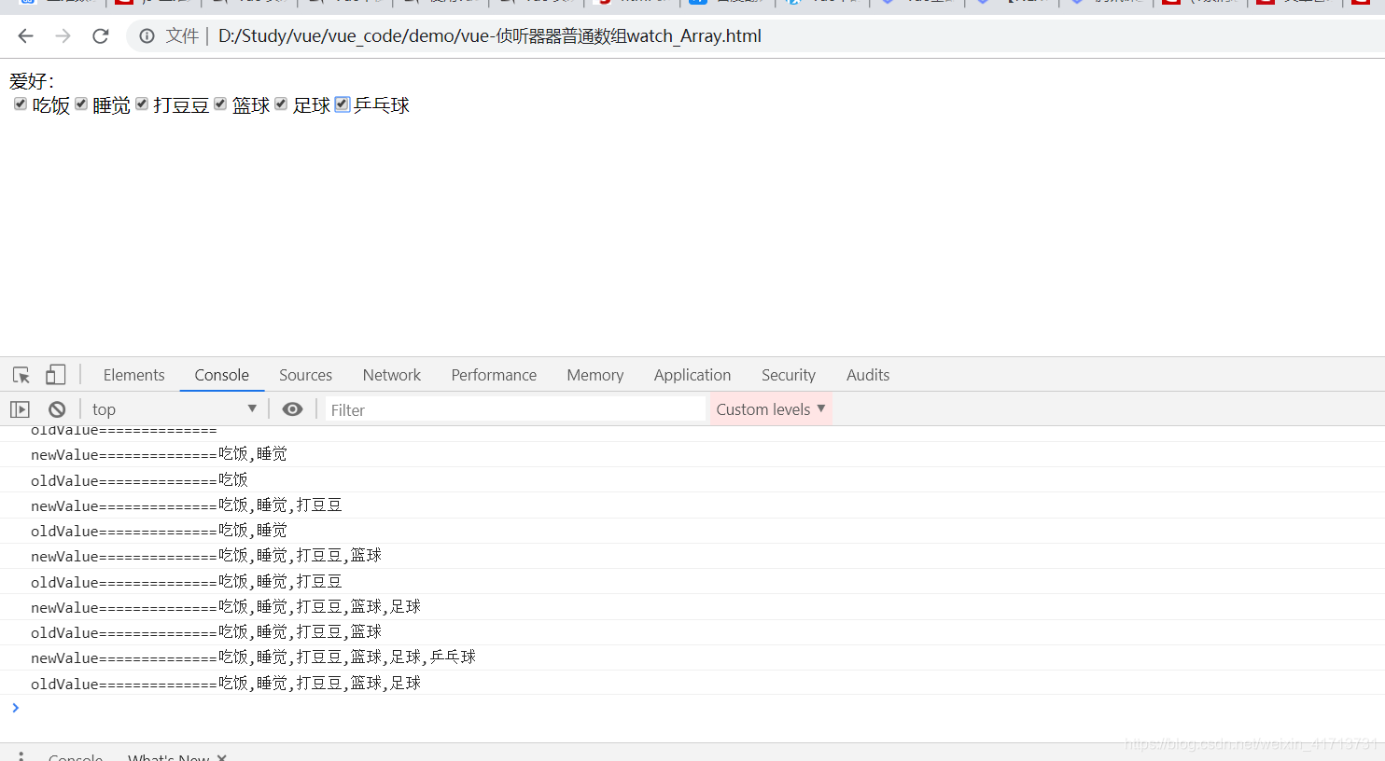Screen dimensions: 1385x761
Task: Show console sidebar icon
Action: [x=20, y=409]
